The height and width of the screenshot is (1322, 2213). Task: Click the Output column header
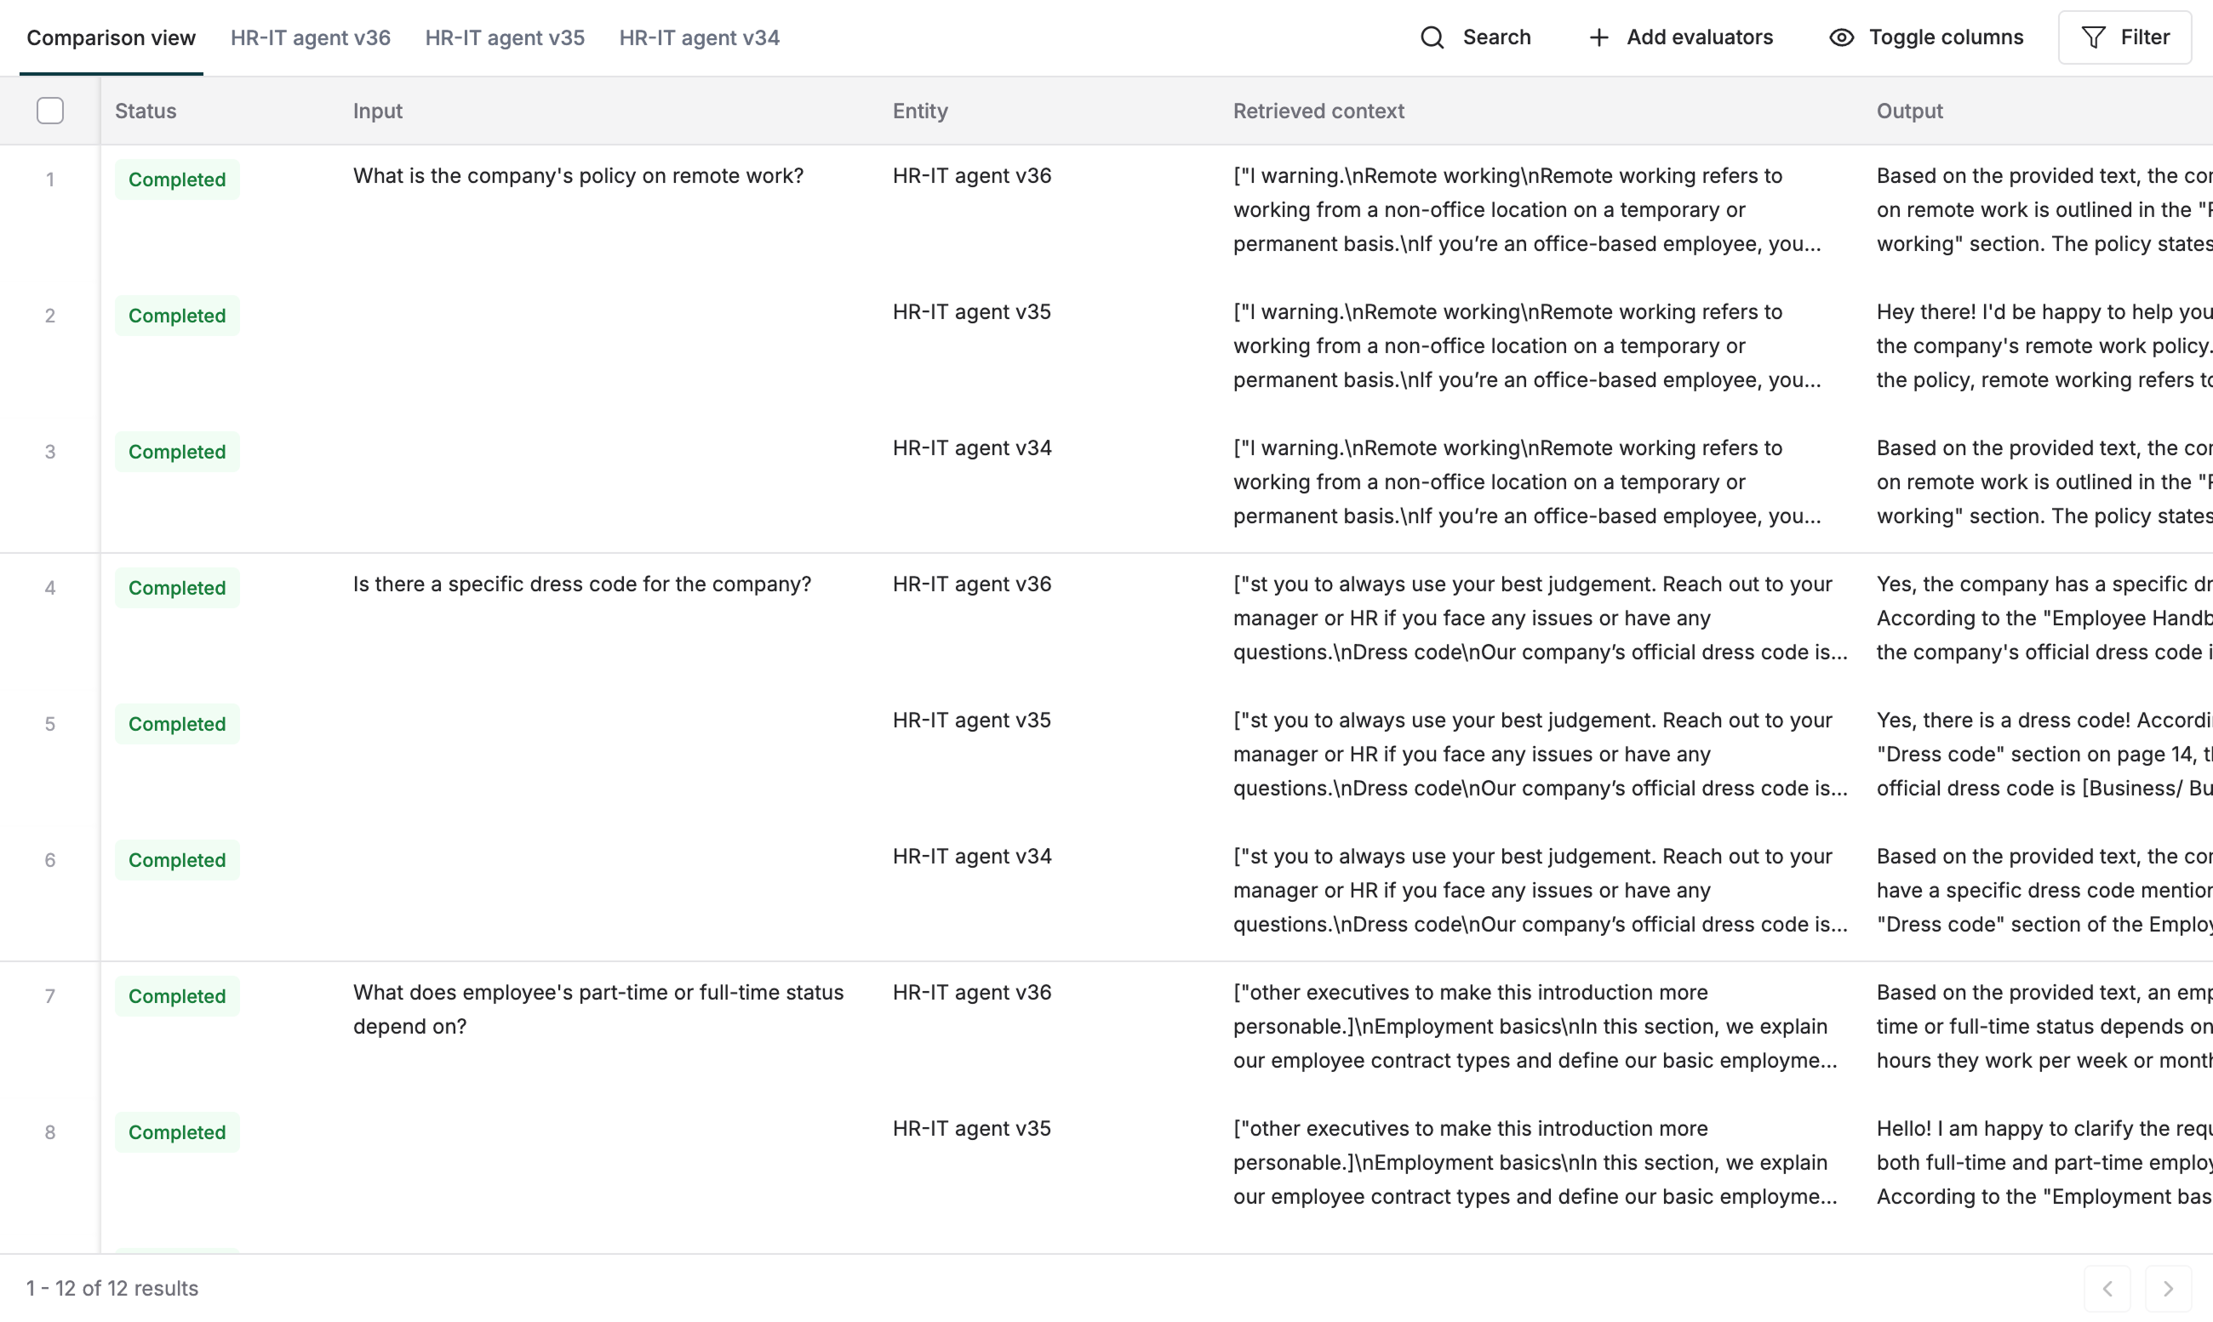pos(1909,111)
